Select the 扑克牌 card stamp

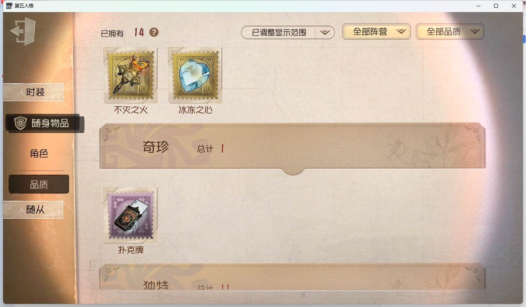(x=131, y=215)
